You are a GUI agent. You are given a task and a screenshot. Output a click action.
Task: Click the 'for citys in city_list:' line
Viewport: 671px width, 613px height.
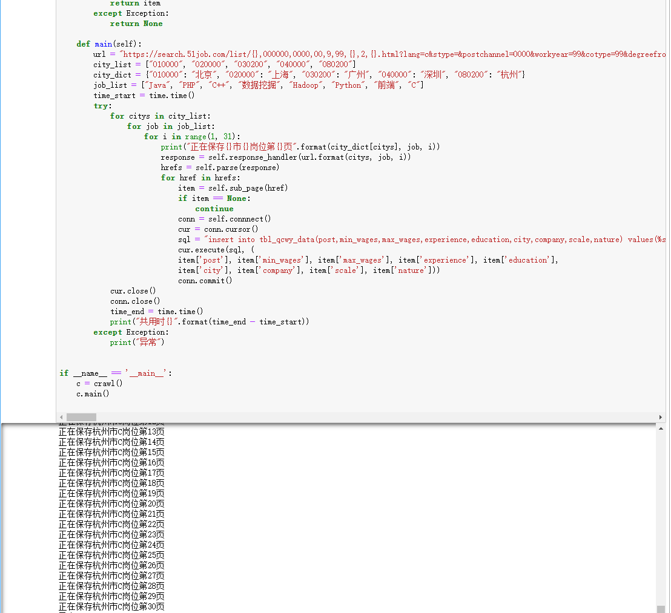click(x=160, y=116)
